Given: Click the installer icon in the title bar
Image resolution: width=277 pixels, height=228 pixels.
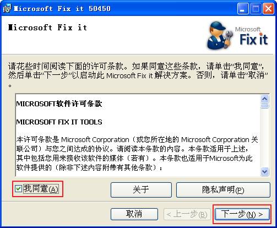Looking at the screenshot, I should click(x=7, y=9).
